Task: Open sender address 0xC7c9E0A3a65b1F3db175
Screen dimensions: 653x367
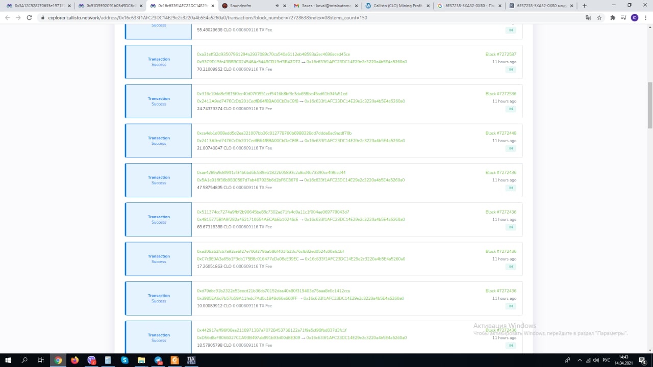Action: [x=248, y=259]
